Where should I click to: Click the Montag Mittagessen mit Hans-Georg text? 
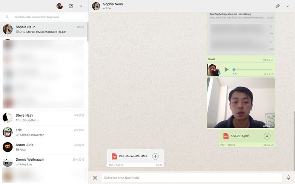click(230, 14)
